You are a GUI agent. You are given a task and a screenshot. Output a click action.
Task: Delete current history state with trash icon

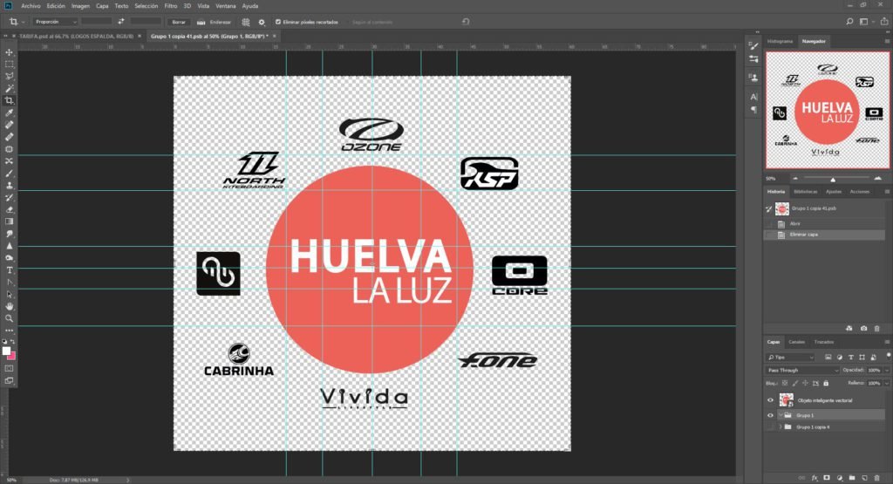click(877, 329)
